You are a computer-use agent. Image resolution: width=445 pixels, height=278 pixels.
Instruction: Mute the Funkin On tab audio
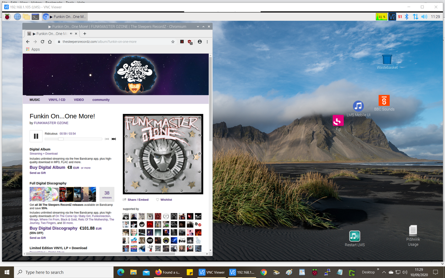[x=71, y=34]
